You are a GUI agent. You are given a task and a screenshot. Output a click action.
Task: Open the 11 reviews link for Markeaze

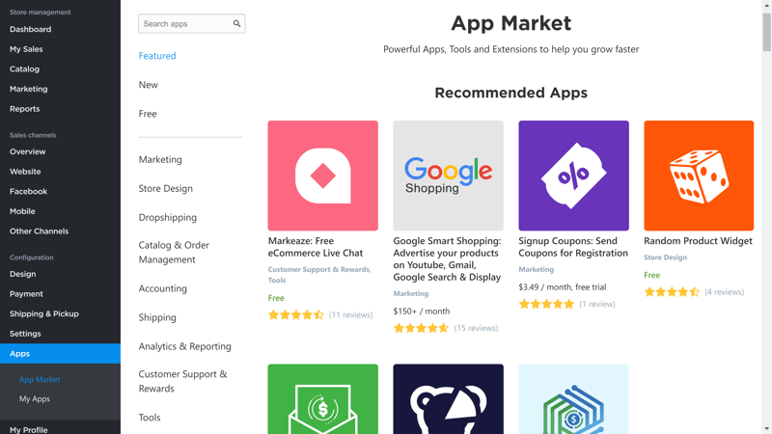pos(350,315)
